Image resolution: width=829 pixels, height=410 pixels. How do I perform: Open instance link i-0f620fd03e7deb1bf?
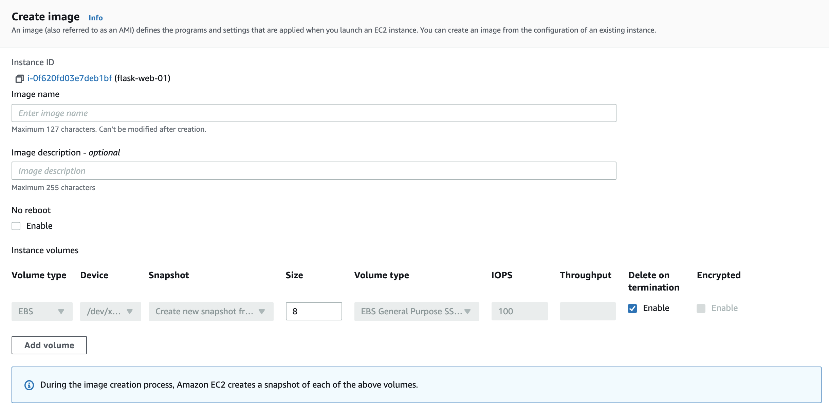point(70,78)
